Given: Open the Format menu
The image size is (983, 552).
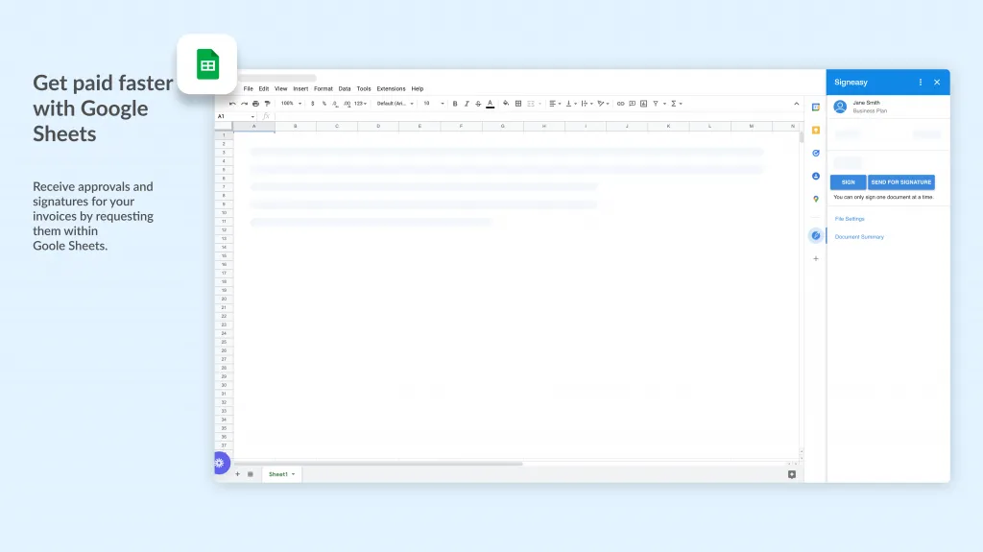Looking at the screenshot, I should [324, 89].
